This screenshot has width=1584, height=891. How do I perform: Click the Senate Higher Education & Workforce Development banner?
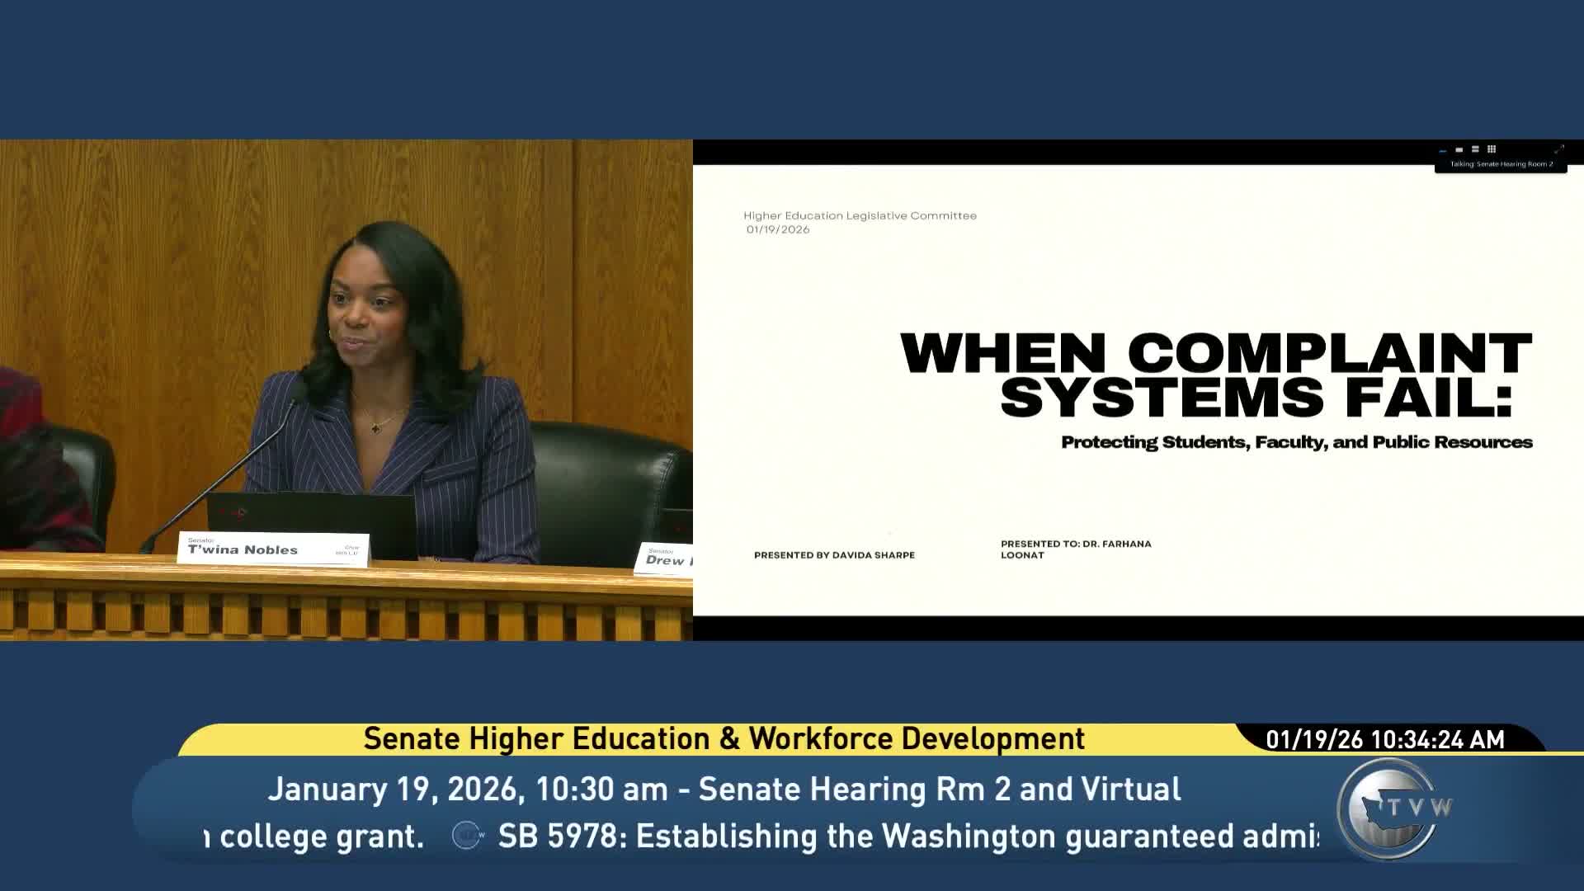pos(724,738)
